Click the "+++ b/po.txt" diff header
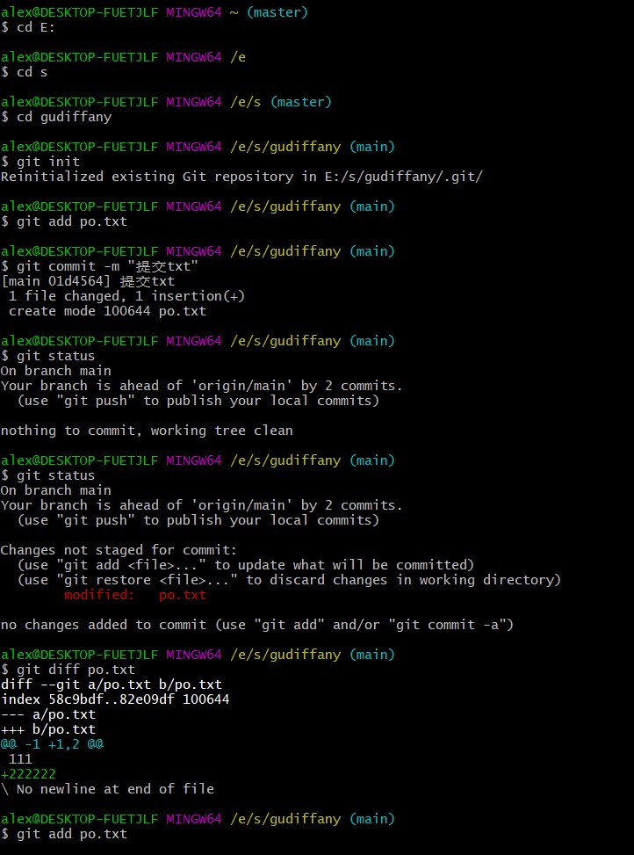Screen dimensions: 634x855 coord(48,729)
